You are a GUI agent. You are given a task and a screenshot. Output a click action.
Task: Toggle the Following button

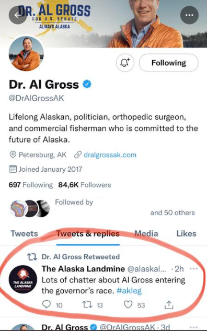[x=168, y=63]
